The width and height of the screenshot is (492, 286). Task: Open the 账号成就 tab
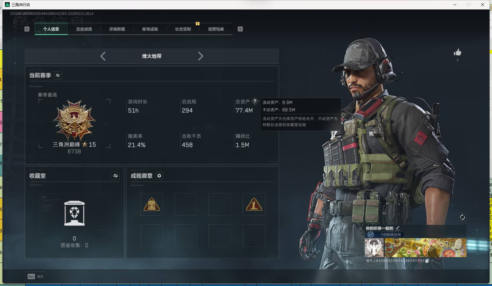tap(150, 29)
